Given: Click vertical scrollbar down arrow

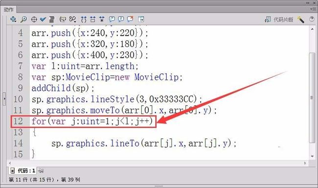Looking at the screenshot, I should pyautogui.click(x=312, y=157).
